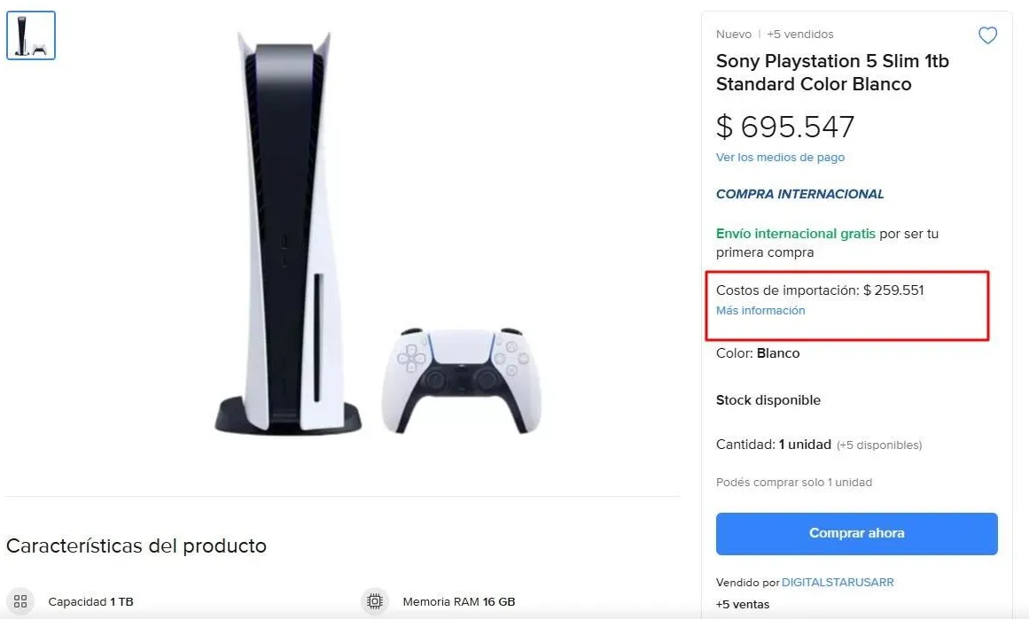Click the COMPRA INTERNACIONAL label
Image resolution: width=1029 pixels, height=619 pixels.
click(x=799, y=194)
